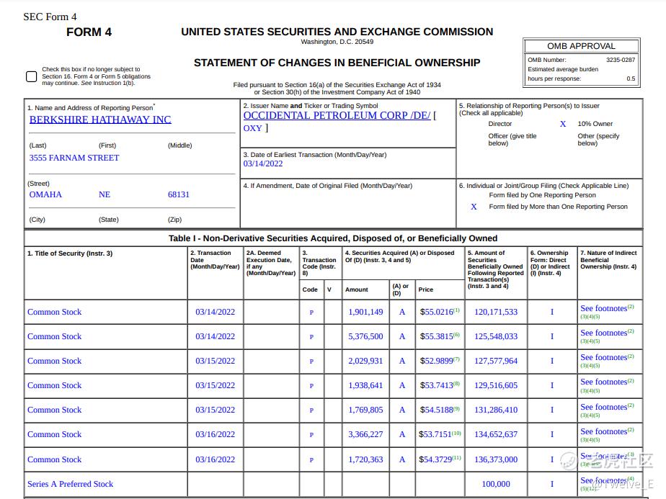Toggle the Form filed by More than One Reporting Person X
The image size is (666, 499).
(474, 207)
